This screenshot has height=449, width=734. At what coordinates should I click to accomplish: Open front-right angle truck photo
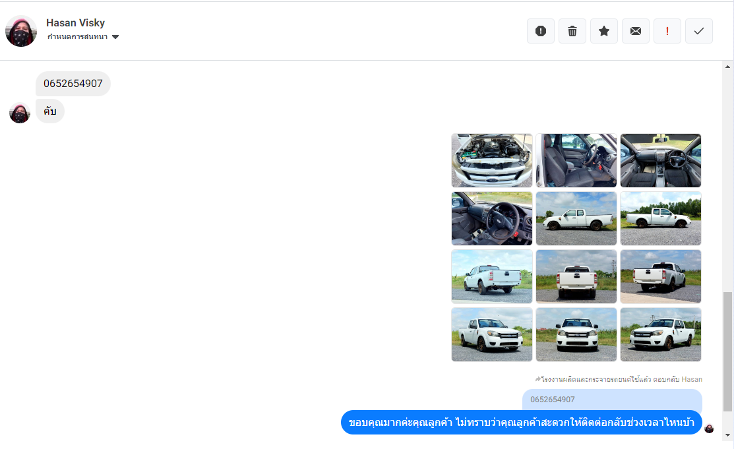coord(492,334)
